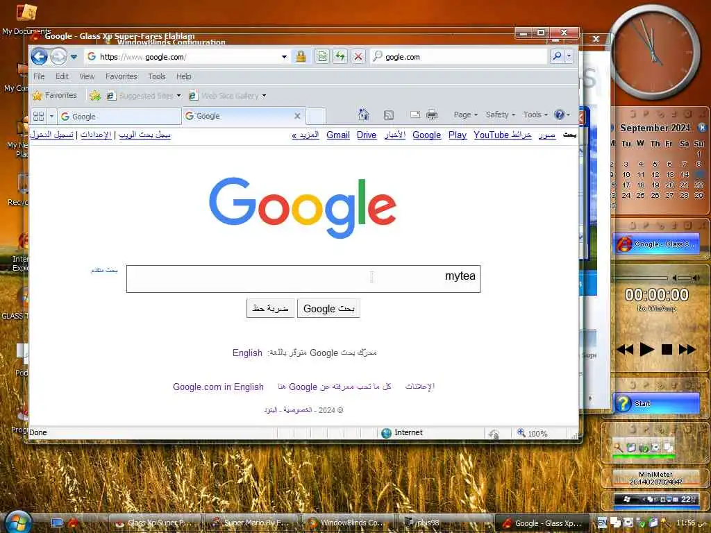This screenshot has width=711, height=533.
Task: Click the RSS Feeds icon
Action: point(389,115)
